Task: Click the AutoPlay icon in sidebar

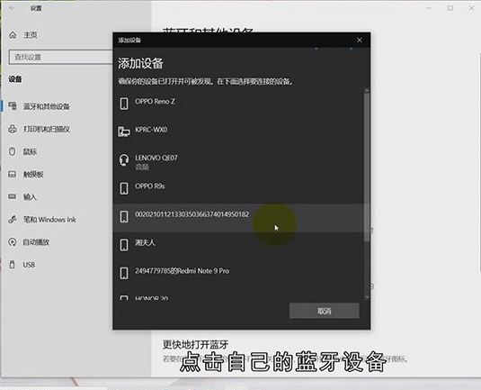Action: 13,242
